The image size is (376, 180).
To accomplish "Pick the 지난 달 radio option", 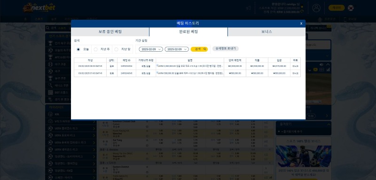I will [x=116, y=49].
